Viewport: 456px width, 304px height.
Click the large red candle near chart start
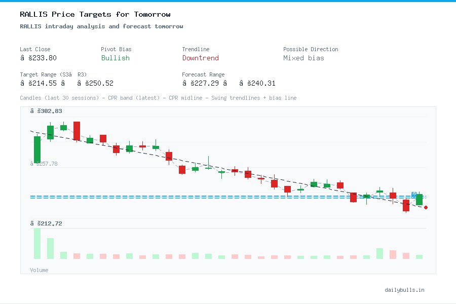click(x=77, y=131)
